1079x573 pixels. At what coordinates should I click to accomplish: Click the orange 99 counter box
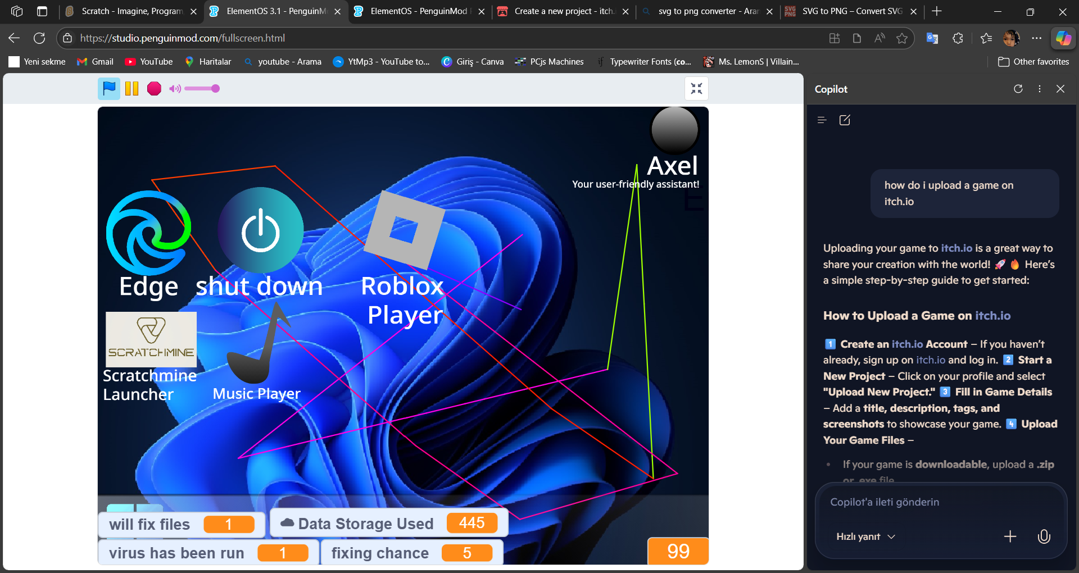point(678,551)
